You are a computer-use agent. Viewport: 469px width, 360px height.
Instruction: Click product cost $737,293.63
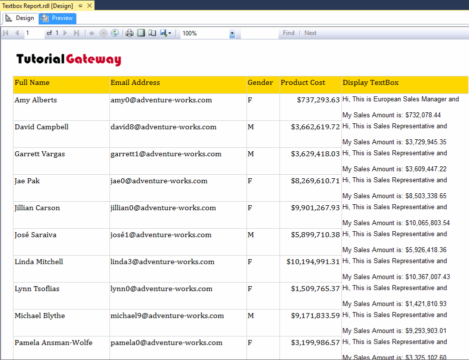click(318, 100)
